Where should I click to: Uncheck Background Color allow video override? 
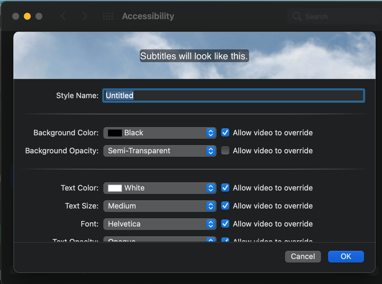tap(225, 133)
